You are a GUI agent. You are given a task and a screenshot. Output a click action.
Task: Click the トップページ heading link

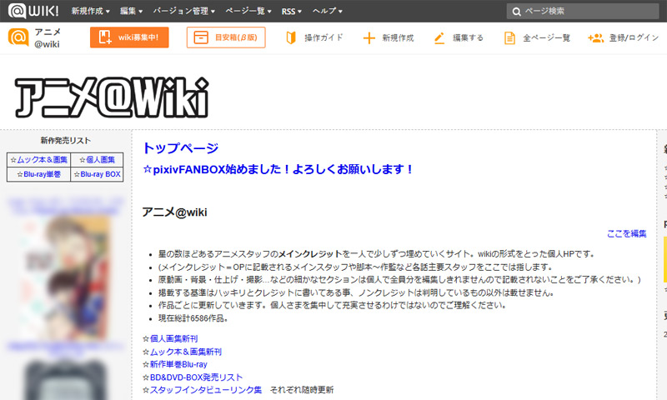180,148
